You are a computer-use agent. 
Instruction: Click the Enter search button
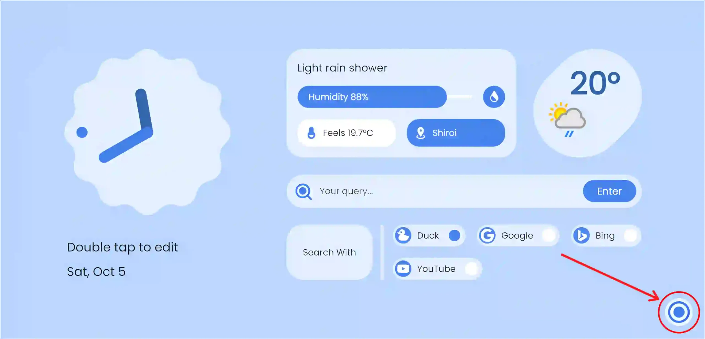coord(609,191)
